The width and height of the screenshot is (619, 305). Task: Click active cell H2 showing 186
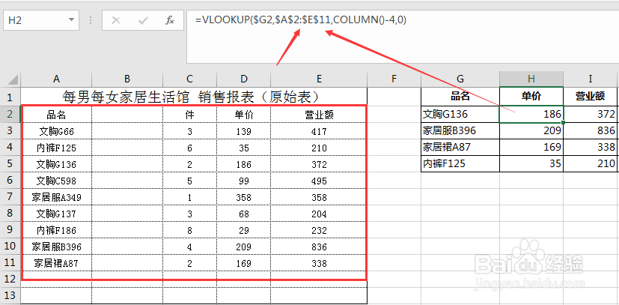pos(531,115)
